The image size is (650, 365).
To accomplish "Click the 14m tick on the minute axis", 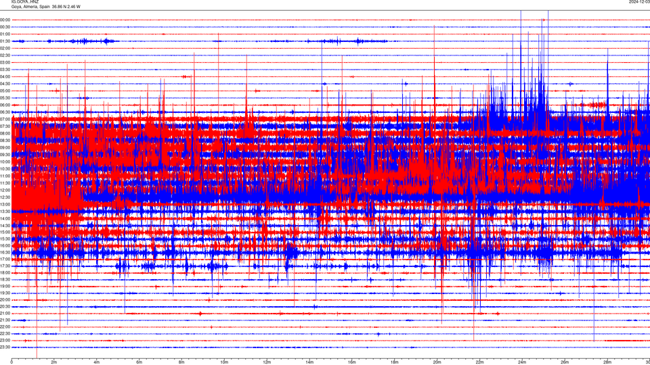I will pyautogui.click(x=309, y=362).
